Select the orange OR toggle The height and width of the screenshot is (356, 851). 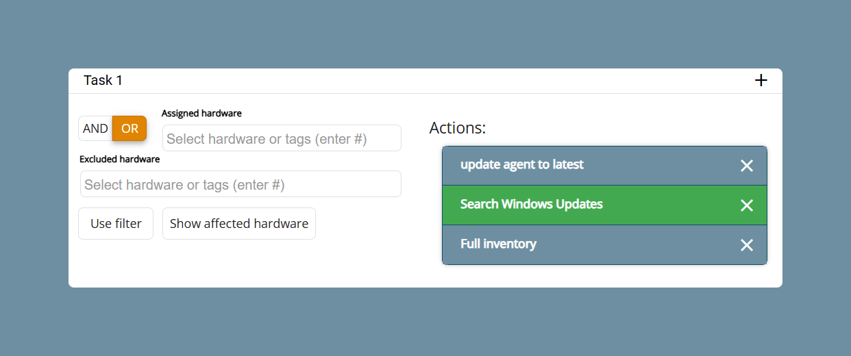point(129,129)
